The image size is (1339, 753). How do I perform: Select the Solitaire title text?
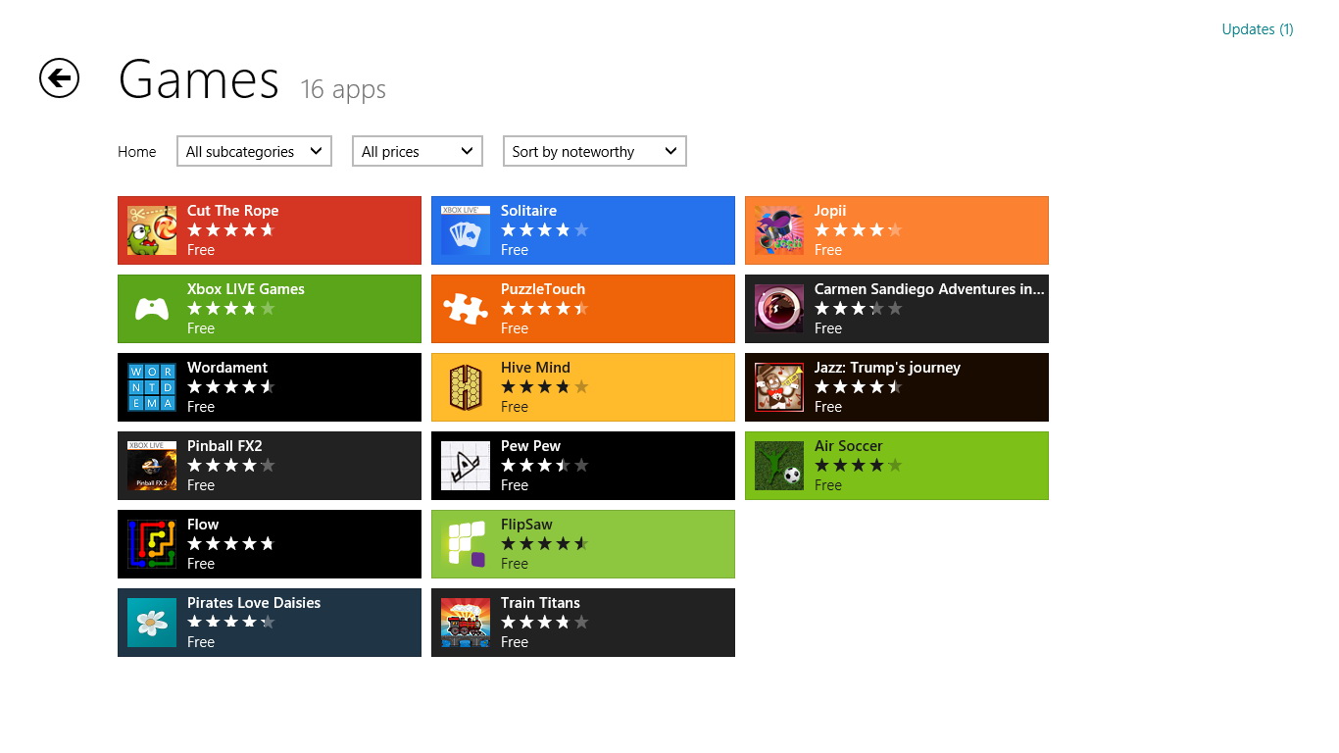528,211
